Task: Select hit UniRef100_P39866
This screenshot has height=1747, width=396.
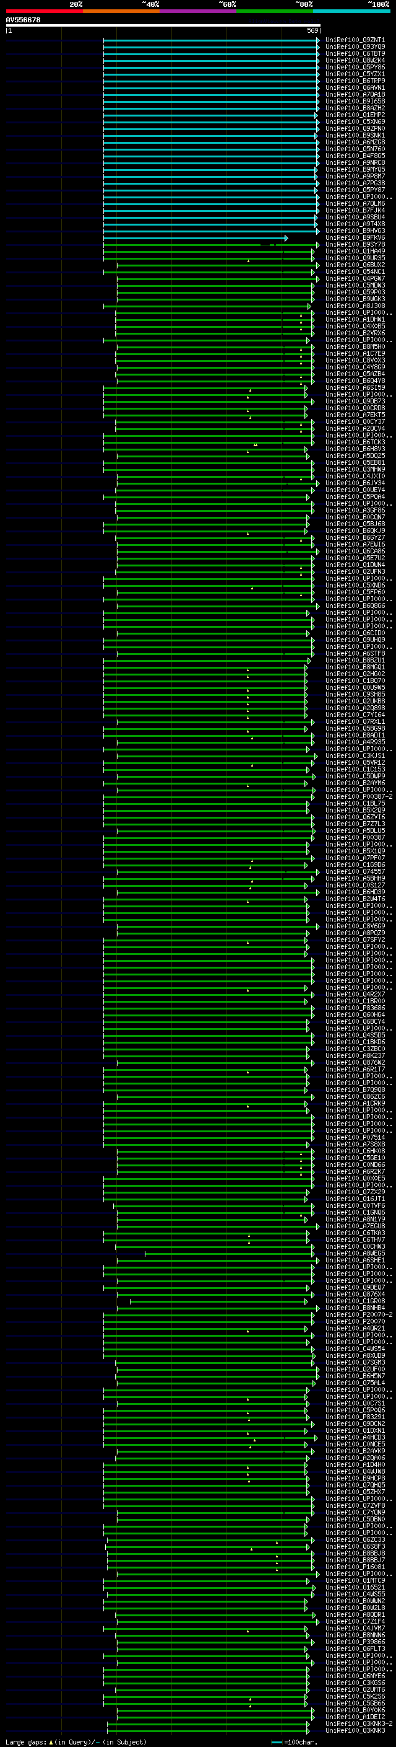Action: click(x=355, y=1642)
